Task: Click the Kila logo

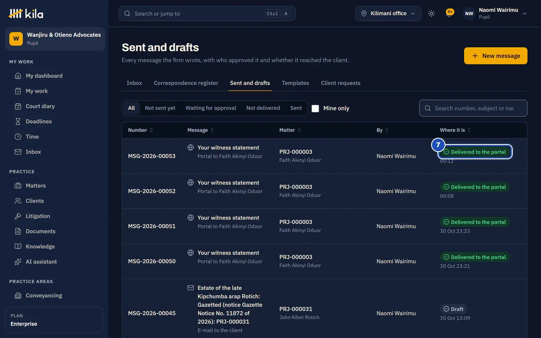Action: [x=26, y=14]
